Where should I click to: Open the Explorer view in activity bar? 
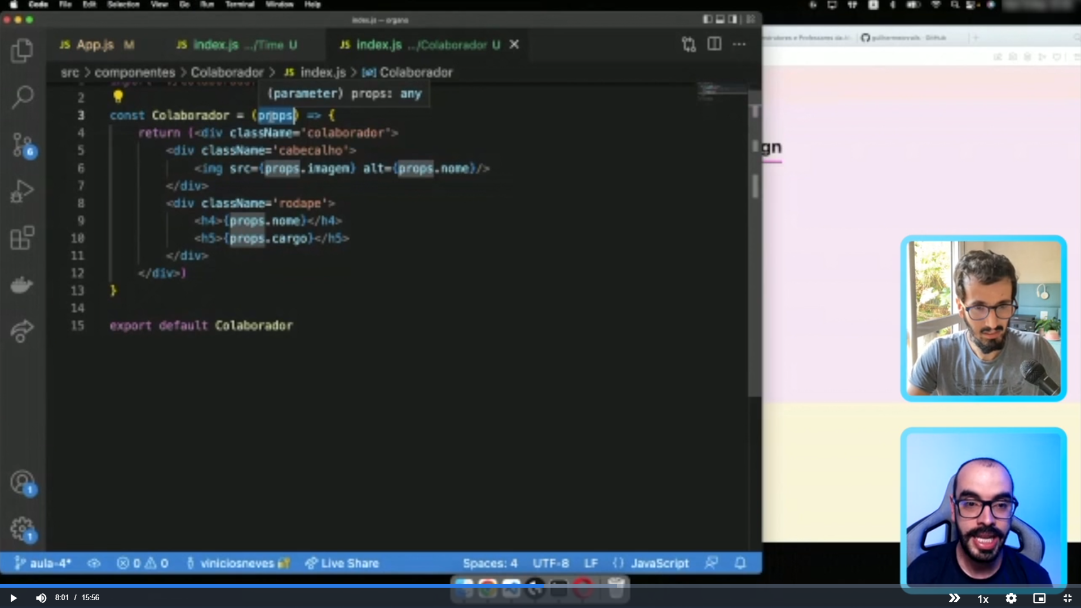tap(22, 51)
